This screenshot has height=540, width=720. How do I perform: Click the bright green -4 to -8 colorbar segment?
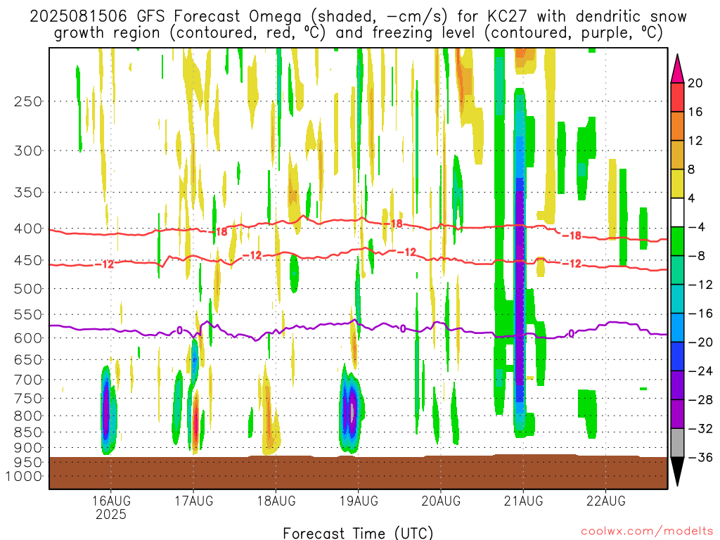[677, 242]
